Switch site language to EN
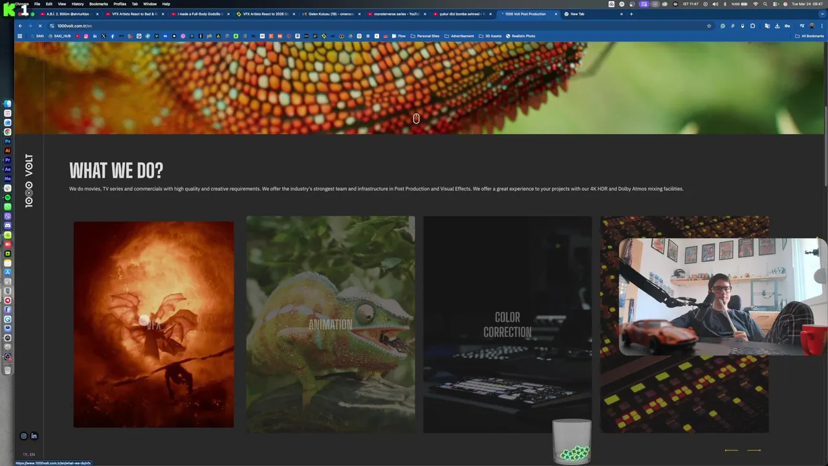The height and width of the screenshot is (466, 828). tap(32, 454)
